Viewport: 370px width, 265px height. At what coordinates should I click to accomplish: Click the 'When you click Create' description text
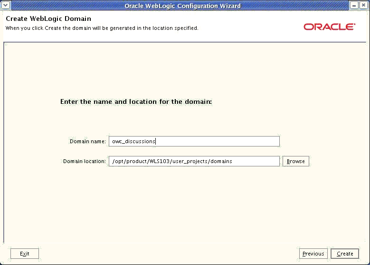[102, 28]
